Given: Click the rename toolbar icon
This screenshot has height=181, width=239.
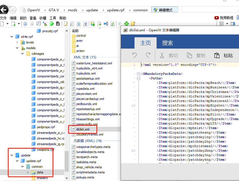Looking at the screenshot, I should click(x=106, y=24).
